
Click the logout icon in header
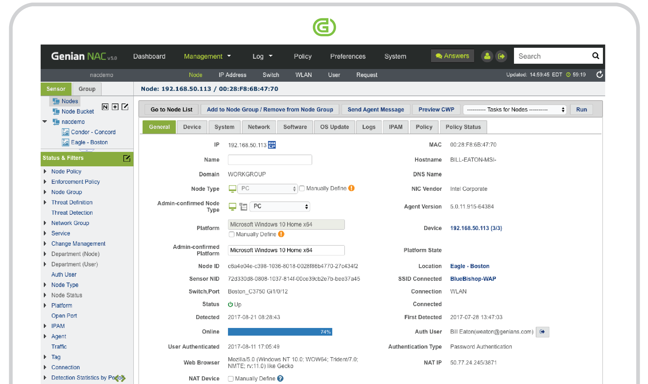tap(501, 56)
